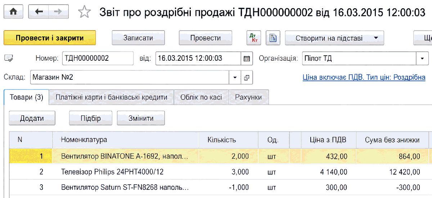Open the document report icon
The width and height of the screenshot is (432, 198).
pyautogui.click(x=273, y=38)
